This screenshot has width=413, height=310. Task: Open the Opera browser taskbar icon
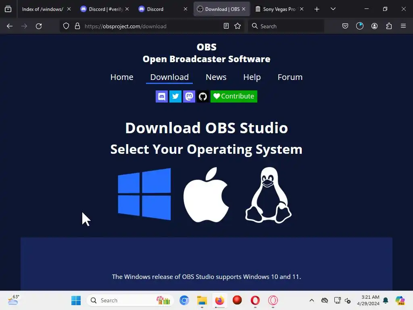click(x=255, y=300)
